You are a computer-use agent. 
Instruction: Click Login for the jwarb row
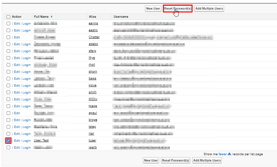coord(27,147)
